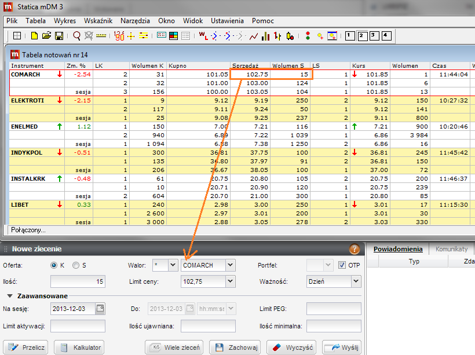
Task: Open the Plik menu
Action: pyautogui.click(x=12, y=21)
